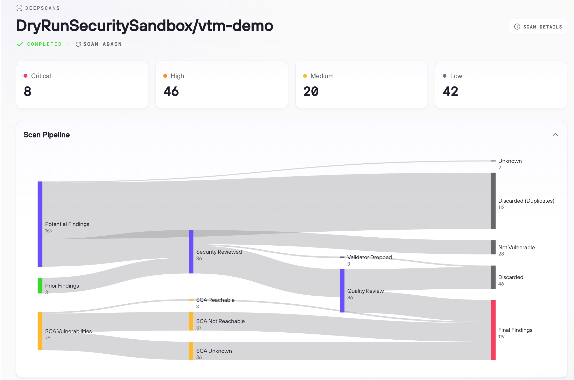Click the SCA Vulnerabilities label
The width and height of the screenshot is (574, 380).
68,331
